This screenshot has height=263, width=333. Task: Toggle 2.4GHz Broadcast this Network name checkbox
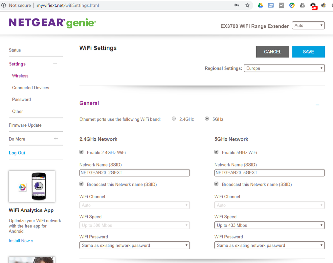82,184
